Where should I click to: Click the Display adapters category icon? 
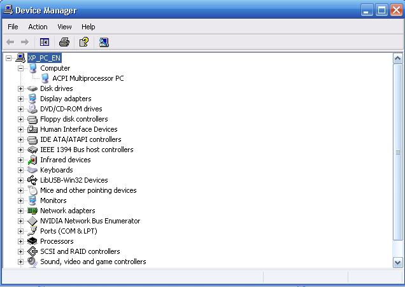click(32, 99)
